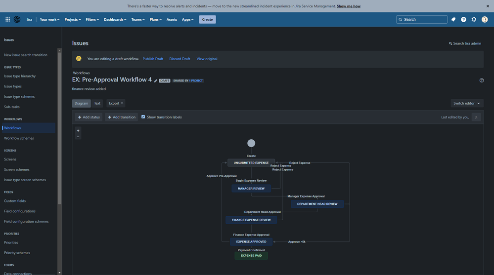The image size is (494, 275).
Task: Go to Assets in top navigation
Action: [172, 20]
